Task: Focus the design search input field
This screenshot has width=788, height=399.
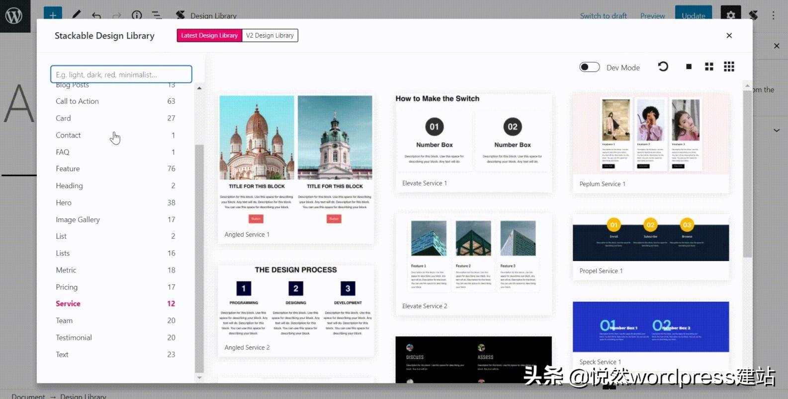Action: tap(121, 74)
